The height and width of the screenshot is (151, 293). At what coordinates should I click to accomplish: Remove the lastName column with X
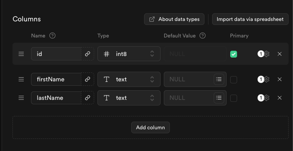tap(280, 98)
